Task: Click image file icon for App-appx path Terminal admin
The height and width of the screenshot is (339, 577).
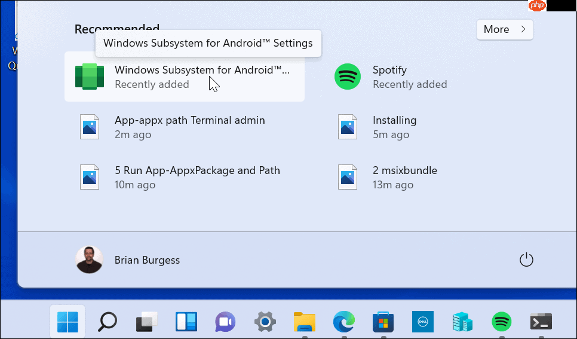Action: click(x=90, y=127)
